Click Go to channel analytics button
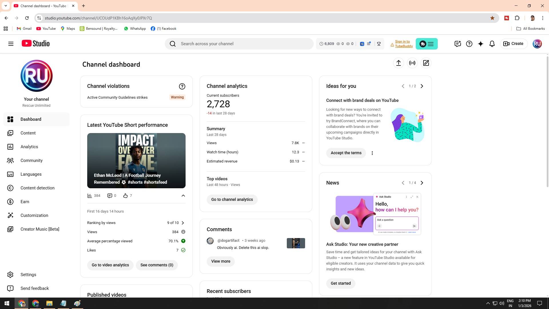Image resolution: width=549 pixels, height=309 pixels. click(232, 199)
